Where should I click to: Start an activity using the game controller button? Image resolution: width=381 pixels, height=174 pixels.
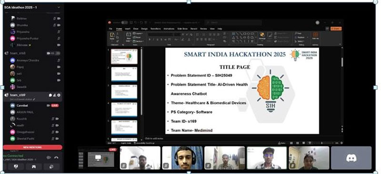click(x=34, y=167)
